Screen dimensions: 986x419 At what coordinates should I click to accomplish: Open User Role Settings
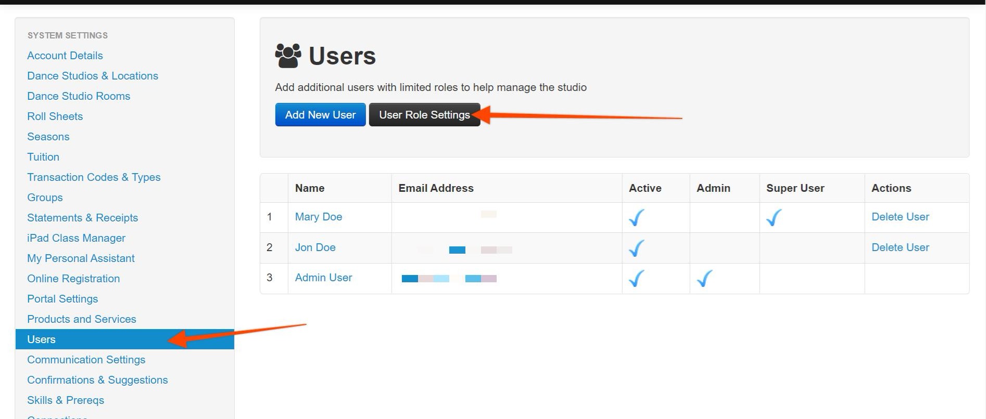coord(424,115)
